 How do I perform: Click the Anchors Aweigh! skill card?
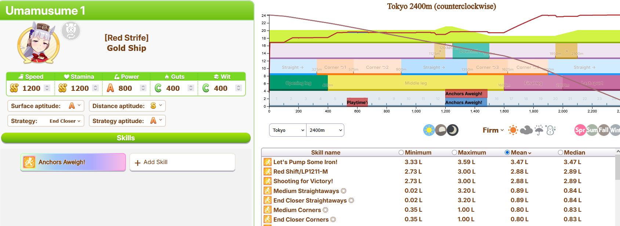(x=73, y=162)
